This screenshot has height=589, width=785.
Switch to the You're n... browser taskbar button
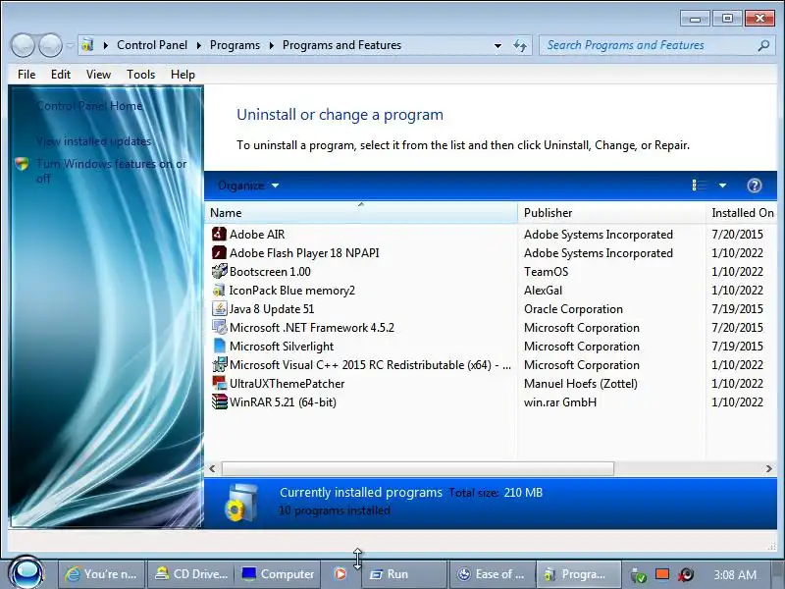click(x=102, y=574)
